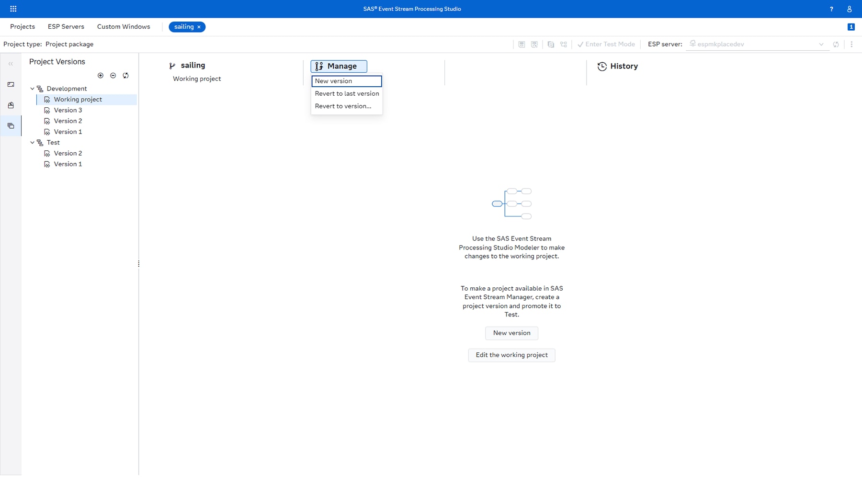Collapse the Test group
This screenshot has height=485, width=862.
(33, 142)
